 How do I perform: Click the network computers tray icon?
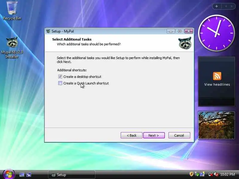(x=202, y=174)
